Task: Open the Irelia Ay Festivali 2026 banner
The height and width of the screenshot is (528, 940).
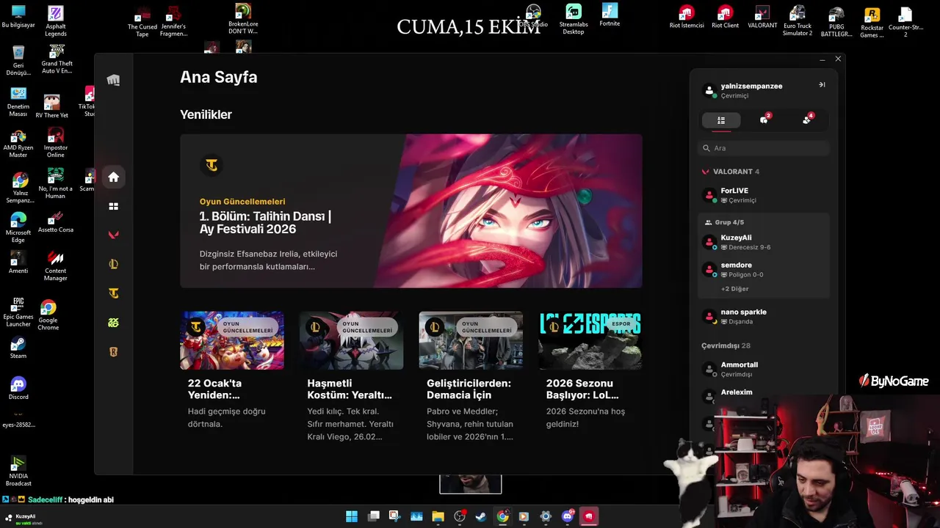Action: (411, 211)
